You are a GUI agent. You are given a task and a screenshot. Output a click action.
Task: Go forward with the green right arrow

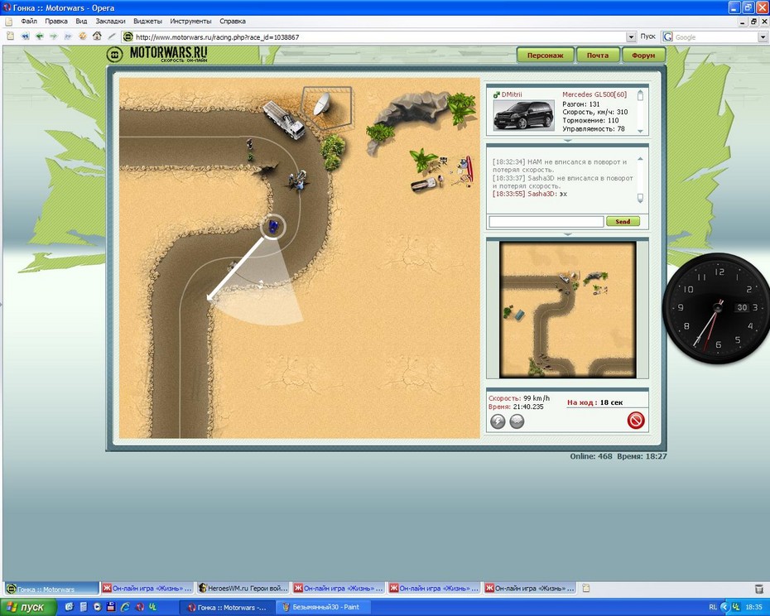pos(54,36)
